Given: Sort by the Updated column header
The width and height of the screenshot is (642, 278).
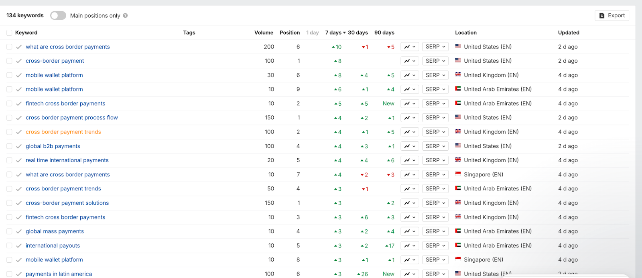Looking at the screenshot, I should pos(569,33).
